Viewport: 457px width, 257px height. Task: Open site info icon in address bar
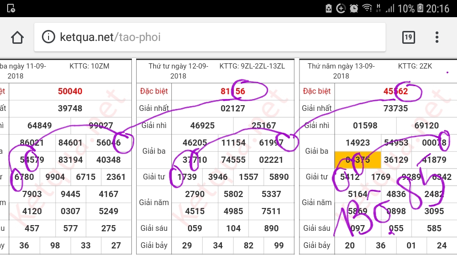48,37
